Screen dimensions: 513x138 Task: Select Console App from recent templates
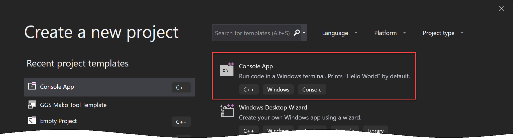tap(57, 87)
